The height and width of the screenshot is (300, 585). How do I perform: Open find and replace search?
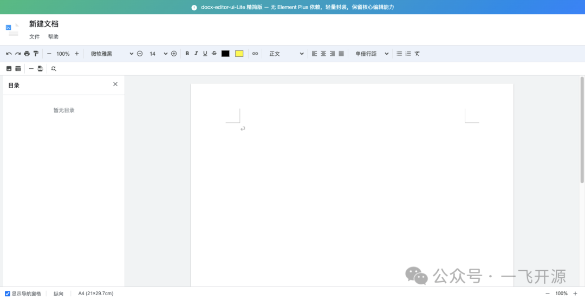pyautogui.click(x=54, y=69)
